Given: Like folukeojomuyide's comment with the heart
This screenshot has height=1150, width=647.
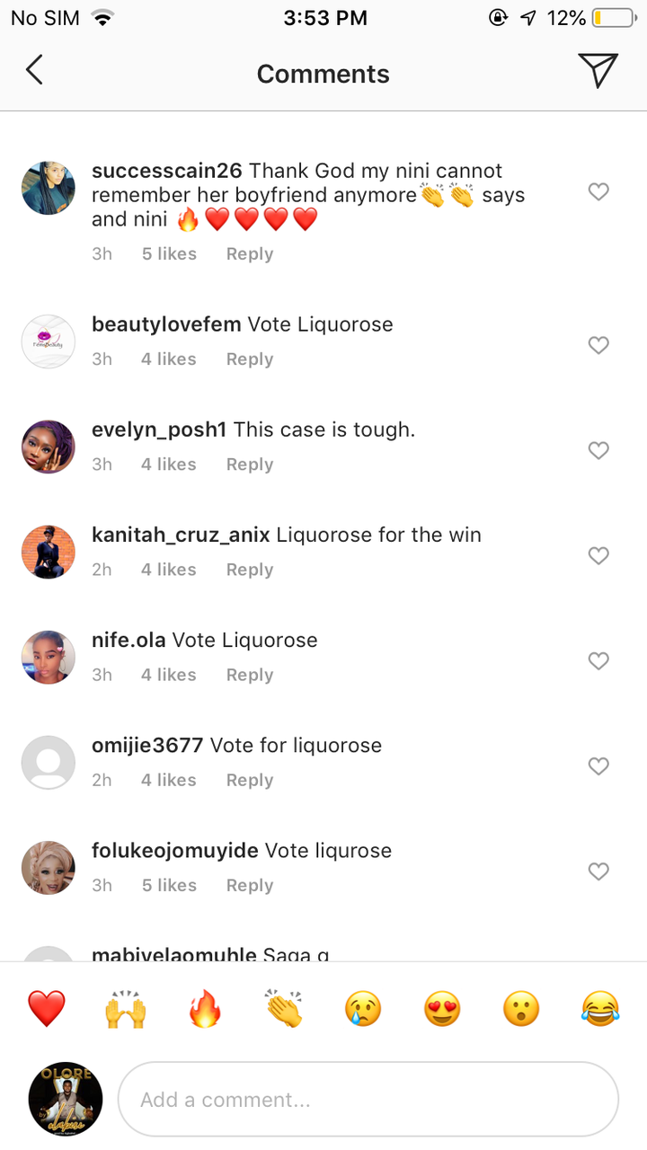Looking at the screenshot, I should coord(598,871).
